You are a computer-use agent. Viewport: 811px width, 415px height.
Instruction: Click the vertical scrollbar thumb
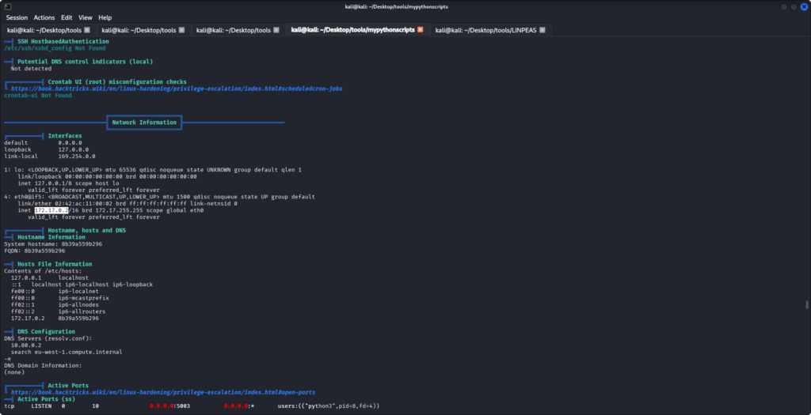807,305
